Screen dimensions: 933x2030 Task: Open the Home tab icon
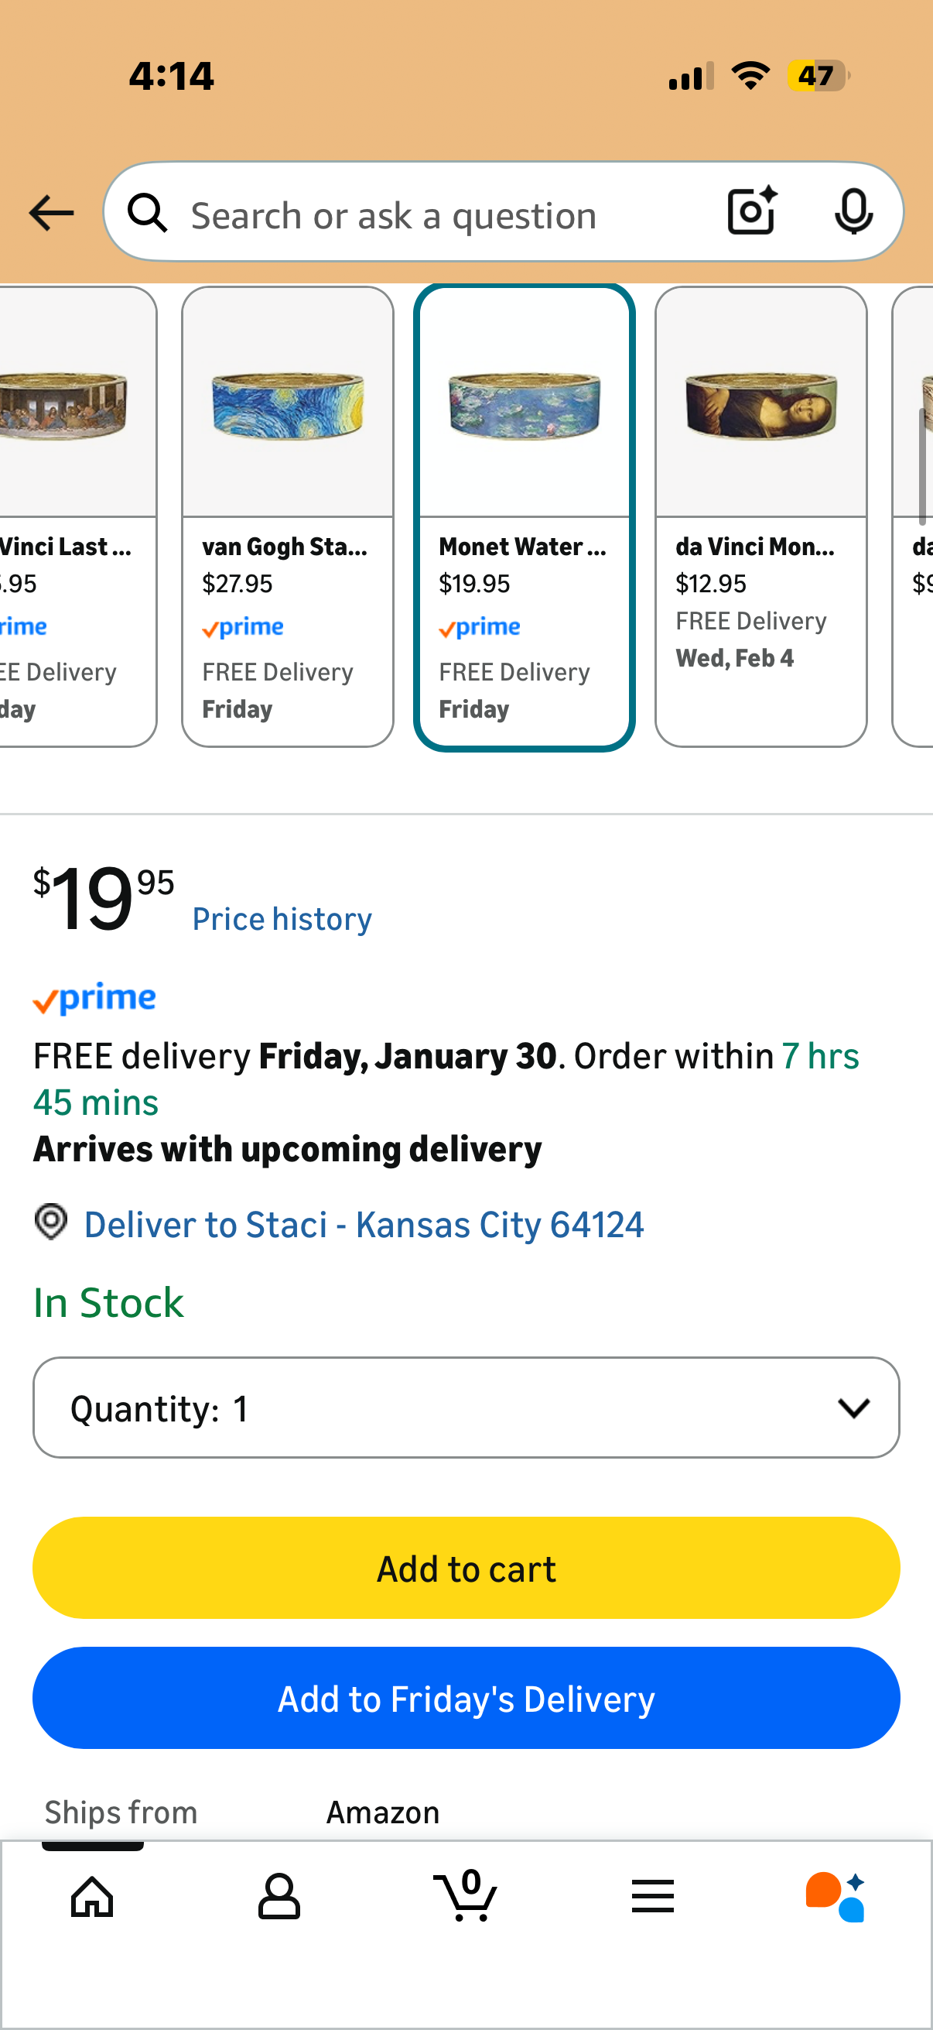point(92,1896)
